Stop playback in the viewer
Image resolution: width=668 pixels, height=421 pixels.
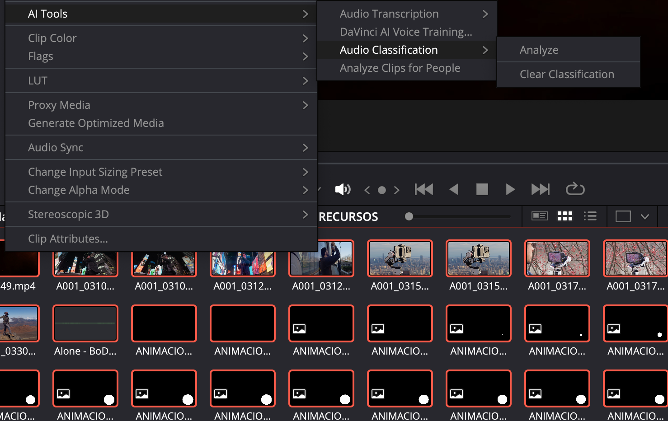(482, 189)
